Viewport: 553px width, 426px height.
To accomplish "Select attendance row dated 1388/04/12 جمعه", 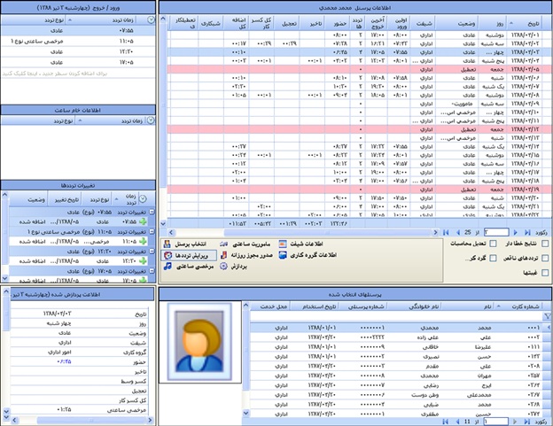I will [x=360, y=129].
